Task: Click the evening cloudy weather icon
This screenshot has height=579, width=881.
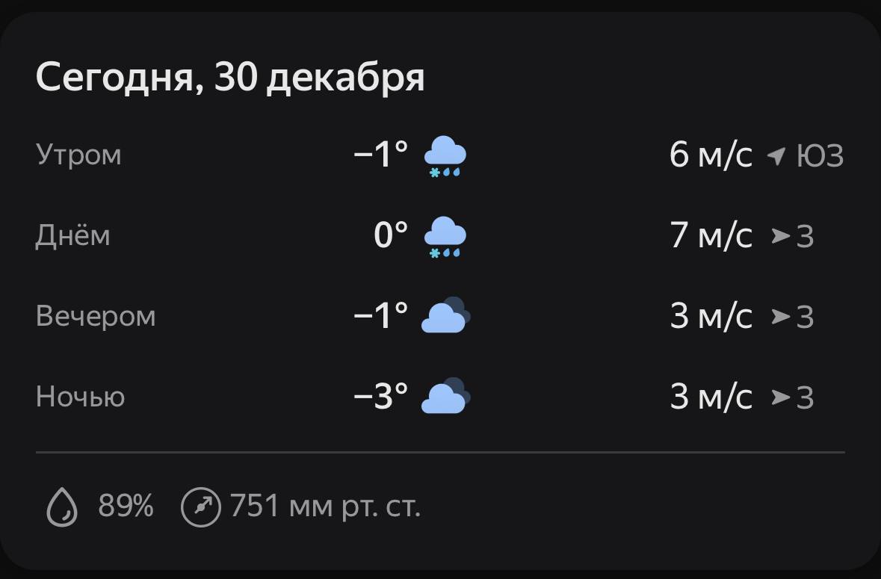Action: [x=445, y=316]
